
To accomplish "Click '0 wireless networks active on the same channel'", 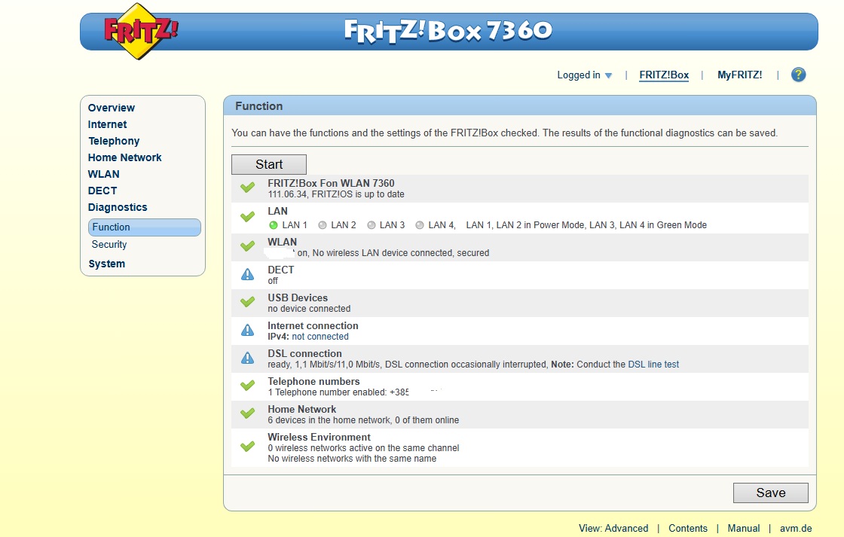I will coord(363,448).
